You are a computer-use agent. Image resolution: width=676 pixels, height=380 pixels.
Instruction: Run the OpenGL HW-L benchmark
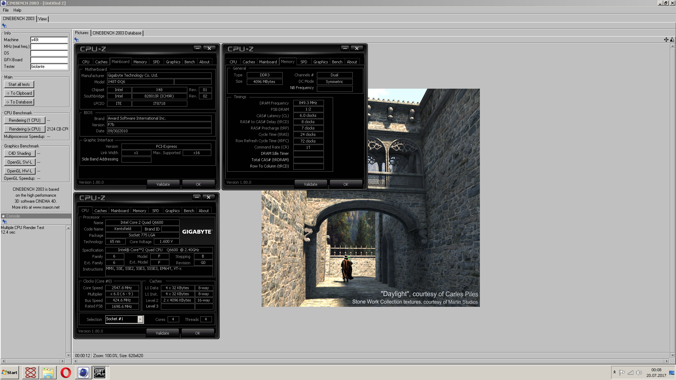coord(20,171)
